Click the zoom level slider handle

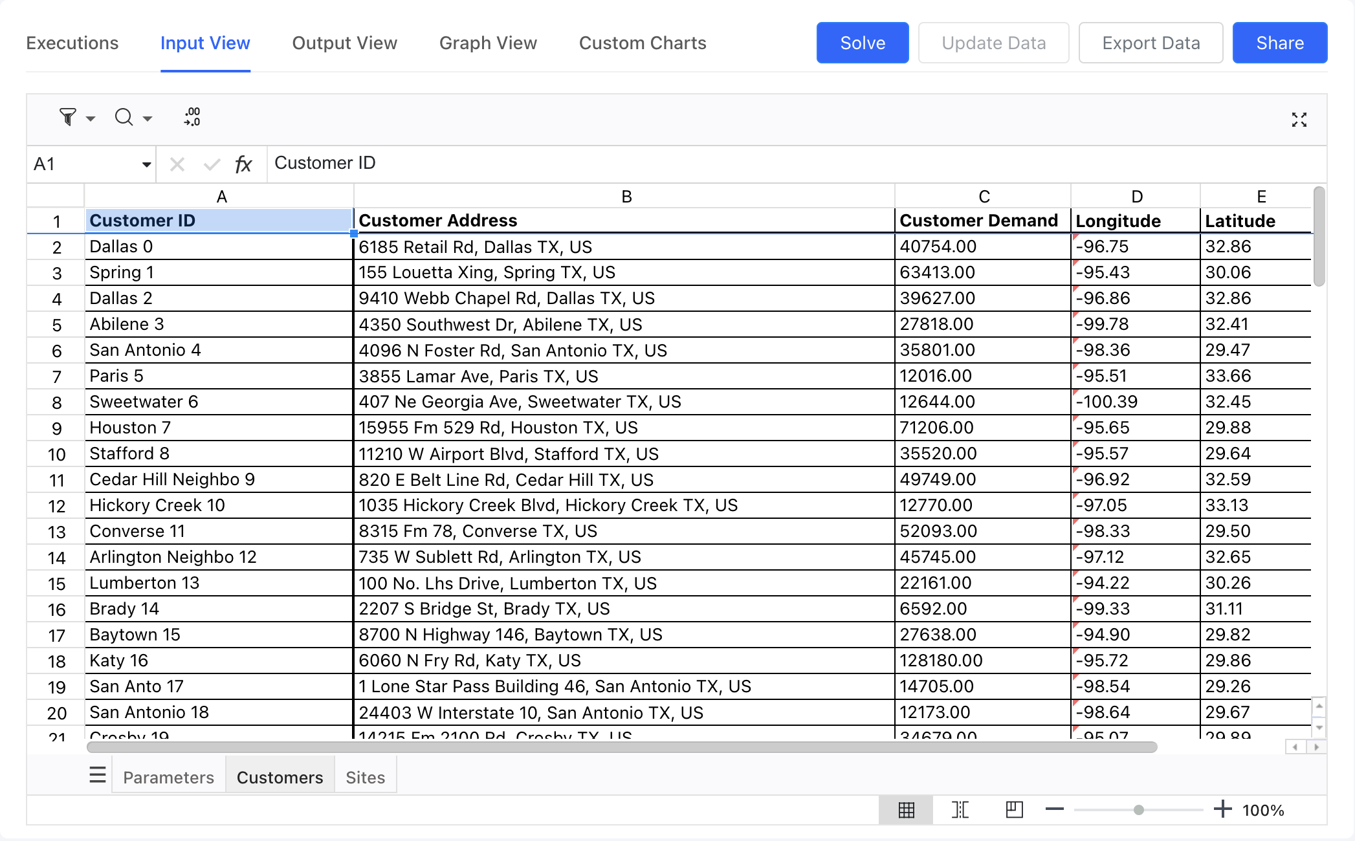coord(1138,809)
